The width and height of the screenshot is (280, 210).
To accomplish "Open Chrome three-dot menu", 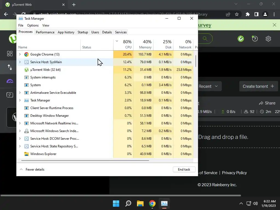I will tap(274, 14).
